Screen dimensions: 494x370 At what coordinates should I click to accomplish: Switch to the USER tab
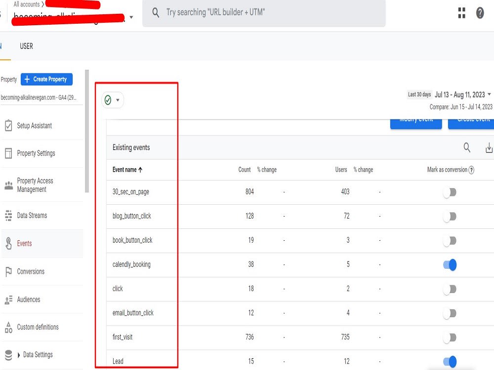27,46
